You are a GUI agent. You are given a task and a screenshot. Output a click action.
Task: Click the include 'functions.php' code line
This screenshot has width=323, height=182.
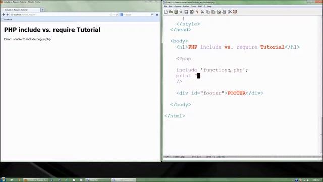pos(212,70)
